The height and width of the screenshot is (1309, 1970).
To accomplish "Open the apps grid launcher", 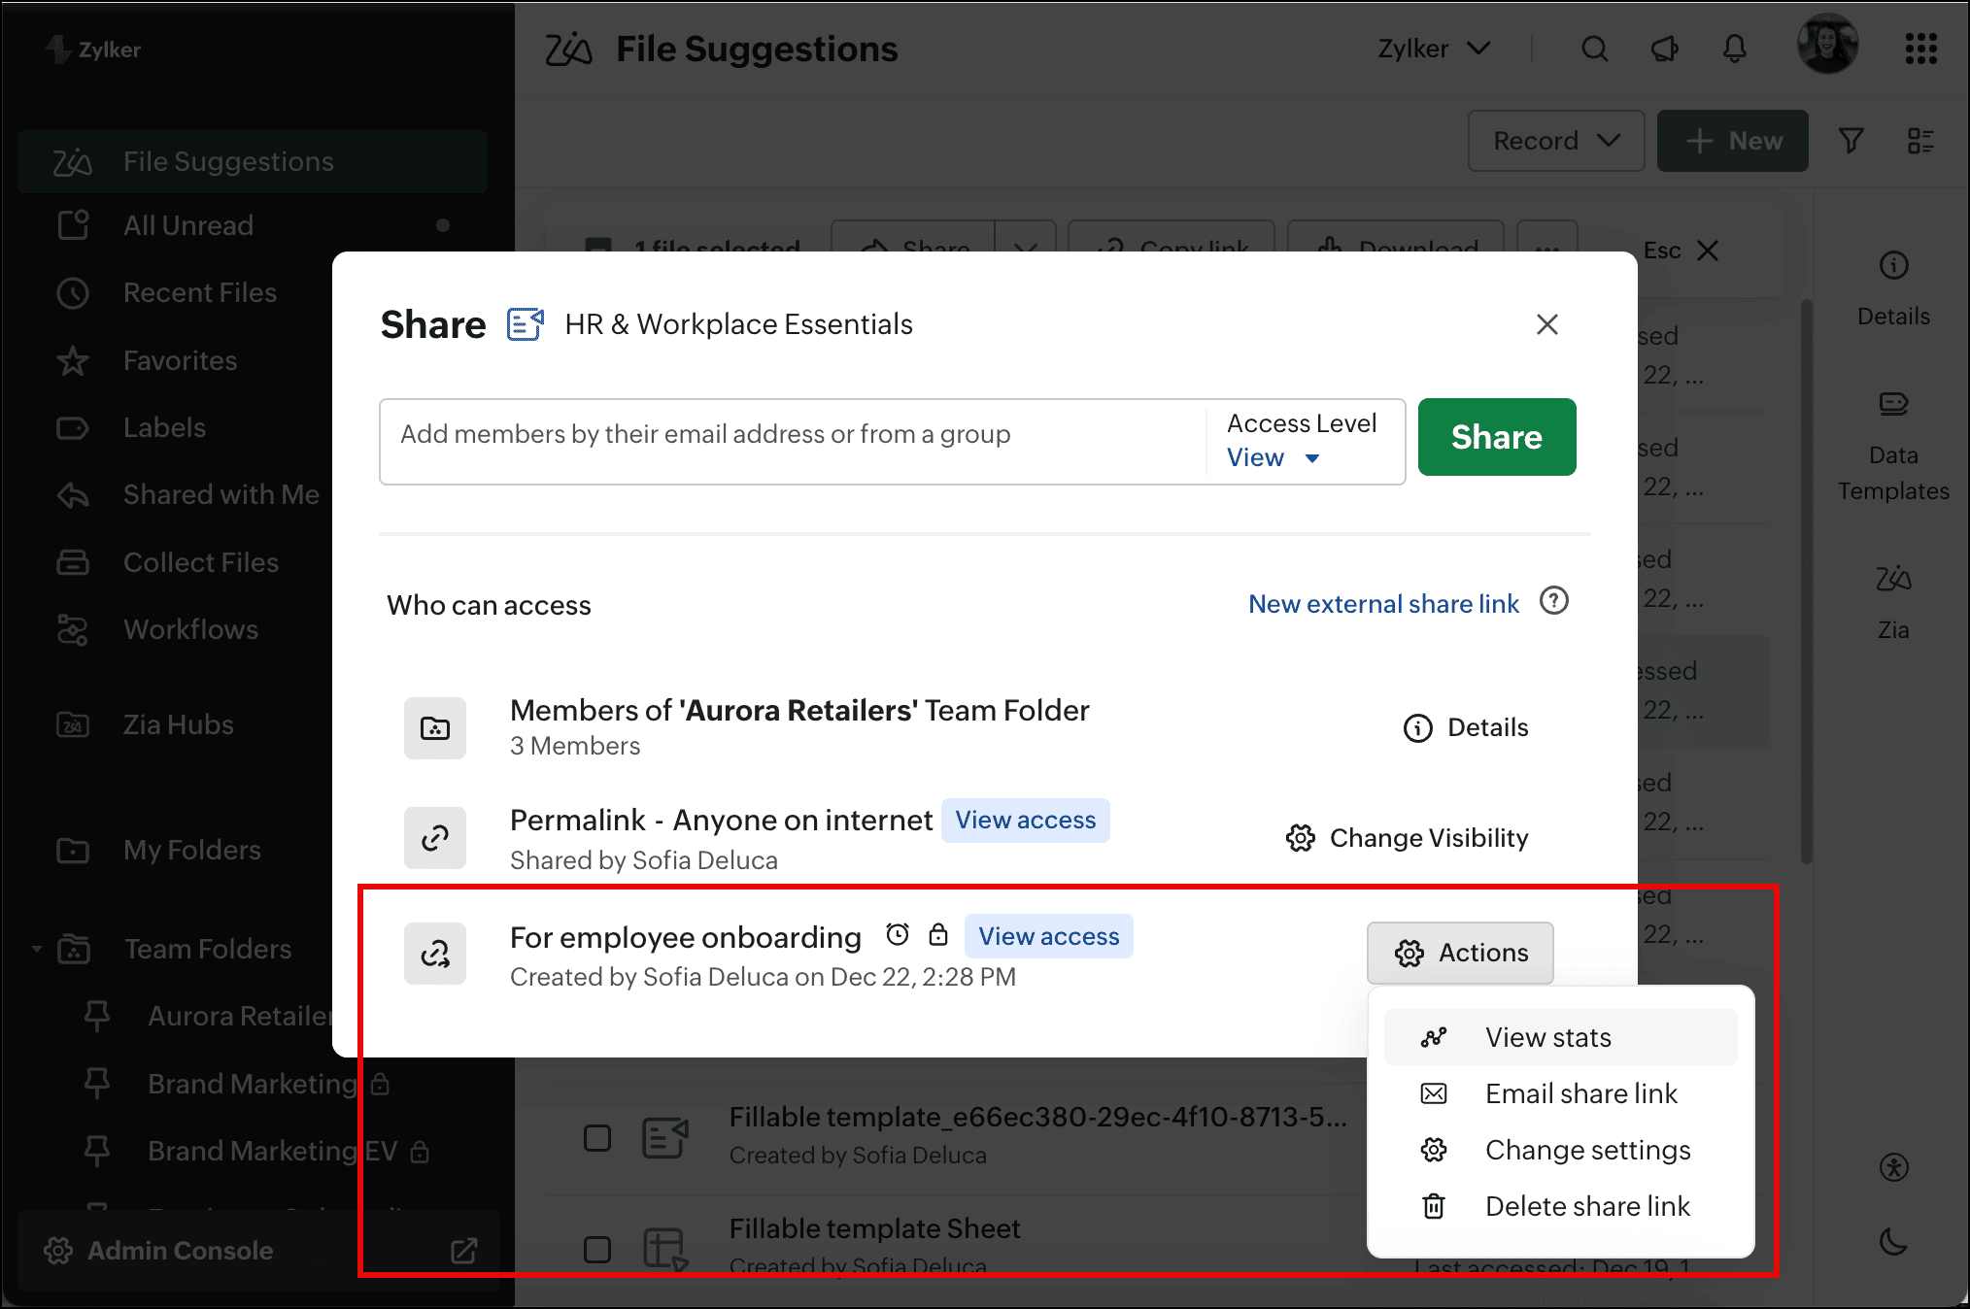I will point(1920,49).
